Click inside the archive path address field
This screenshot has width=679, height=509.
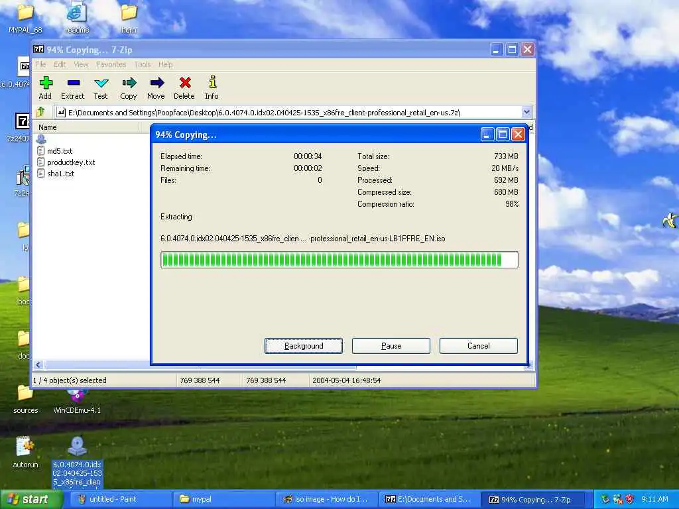[288, 113]
